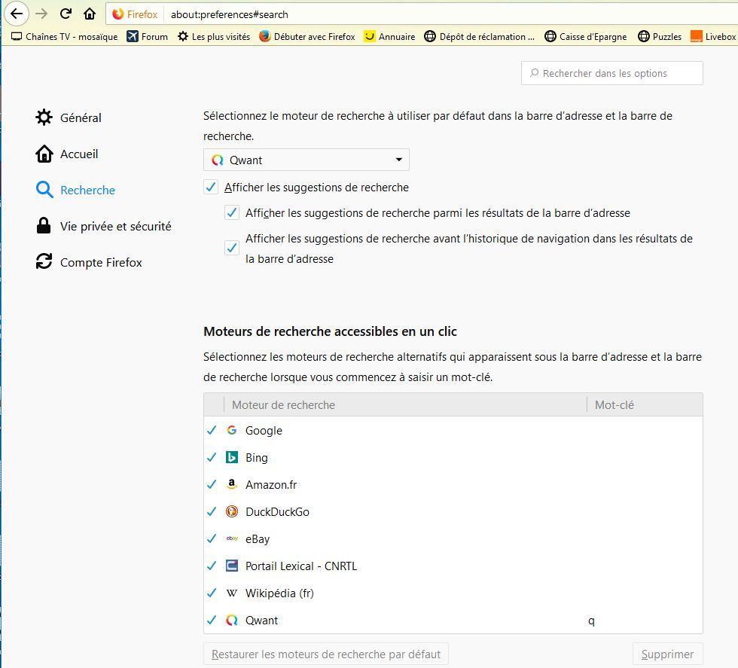Viewport: 738px width, 668px height.
Task: Open the Qwant default search engine dropdown
Action: (306, 160)
